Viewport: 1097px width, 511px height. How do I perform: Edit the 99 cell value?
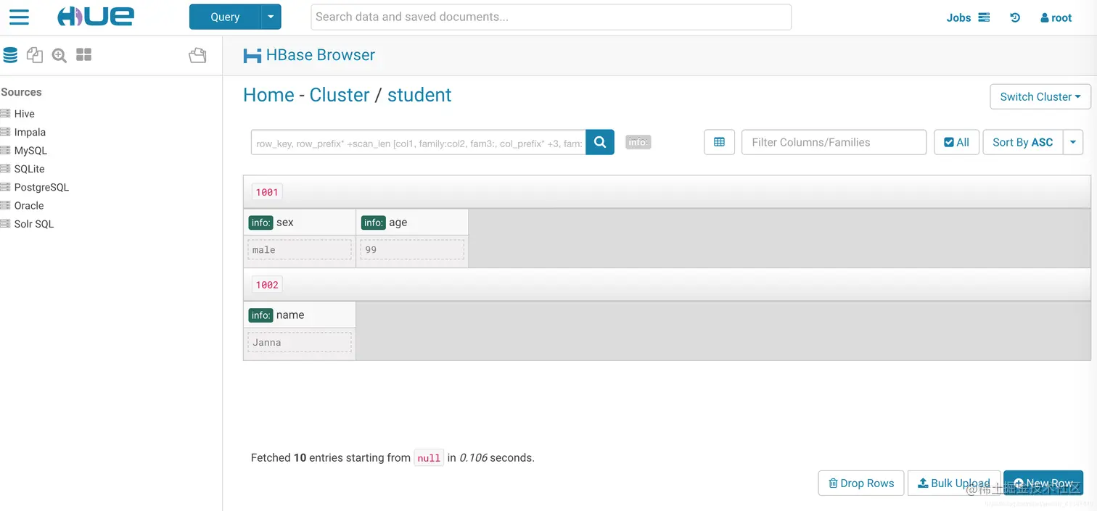tap(412, 250)
